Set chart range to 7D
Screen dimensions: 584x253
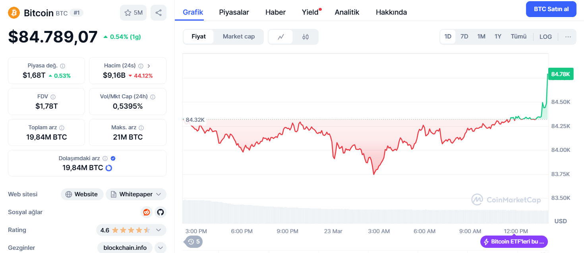(x=464, y=37)
